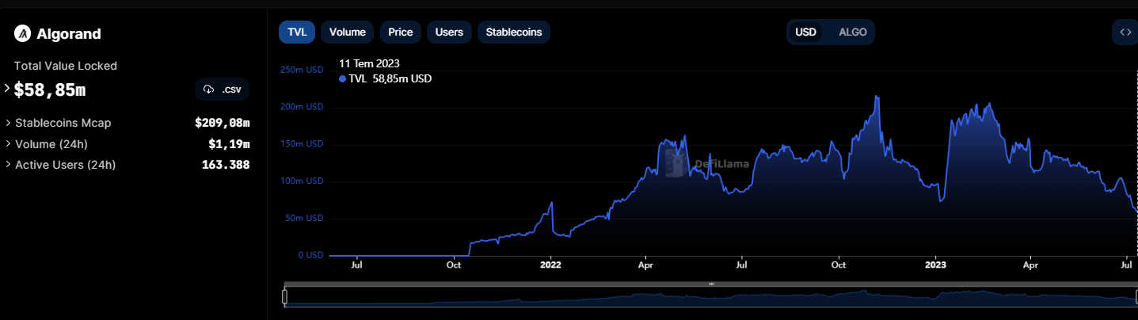Click the 2023 axis label
The height and width of the screenshot is (320, 1138).
coord(936,265)
